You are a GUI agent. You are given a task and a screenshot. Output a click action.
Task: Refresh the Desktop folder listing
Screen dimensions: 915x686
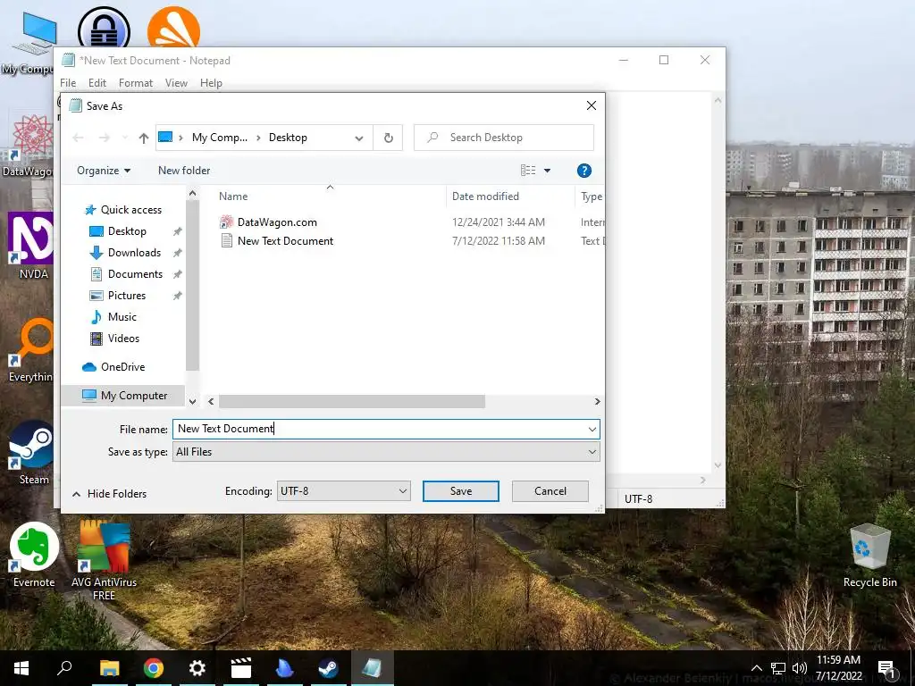pyautogui.click(x=388, y=138)
